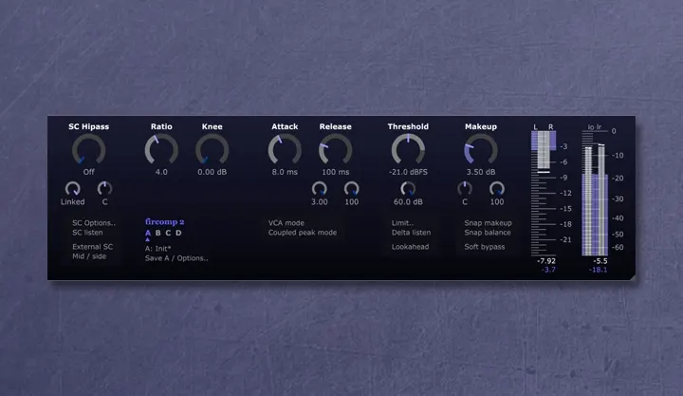Click the SC Hipass knob

coord(88,150)
